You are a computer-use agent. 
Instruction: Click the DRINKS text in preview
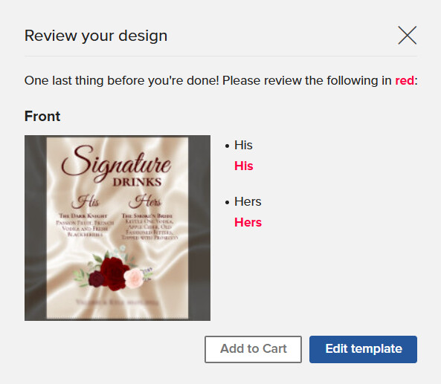(138, 182)
